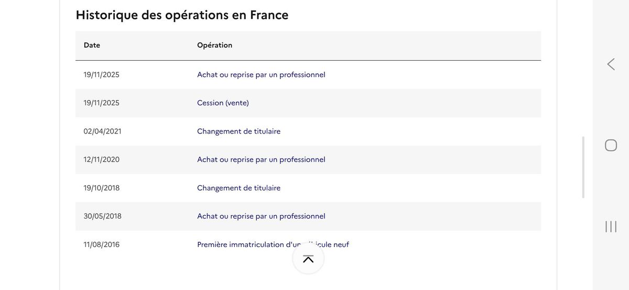Viewport: 629px width, 290px height.
Task: Open the 30/05/2018 'Achat ou reprise' operation
Action: pos(261,216)
